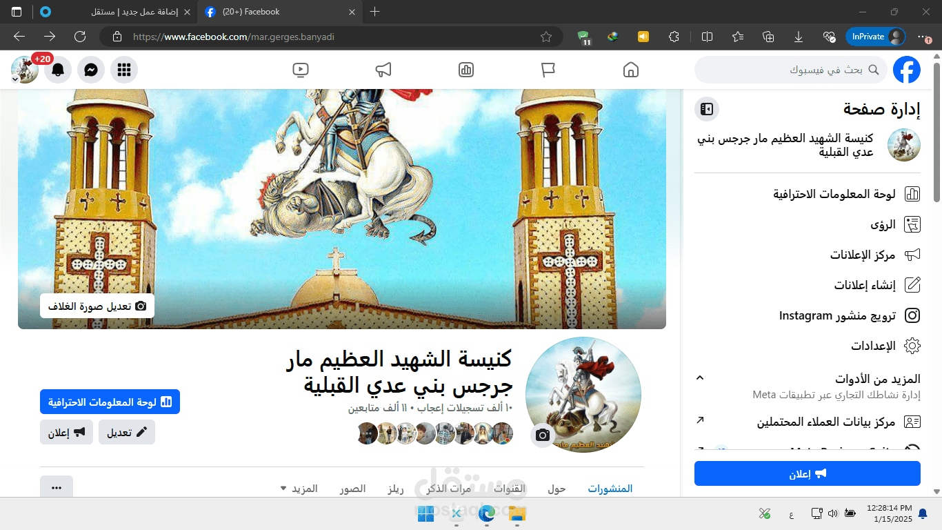Viewport: 942px width, 530px height.
Task: Add page to favorites star
Action: 546,37
